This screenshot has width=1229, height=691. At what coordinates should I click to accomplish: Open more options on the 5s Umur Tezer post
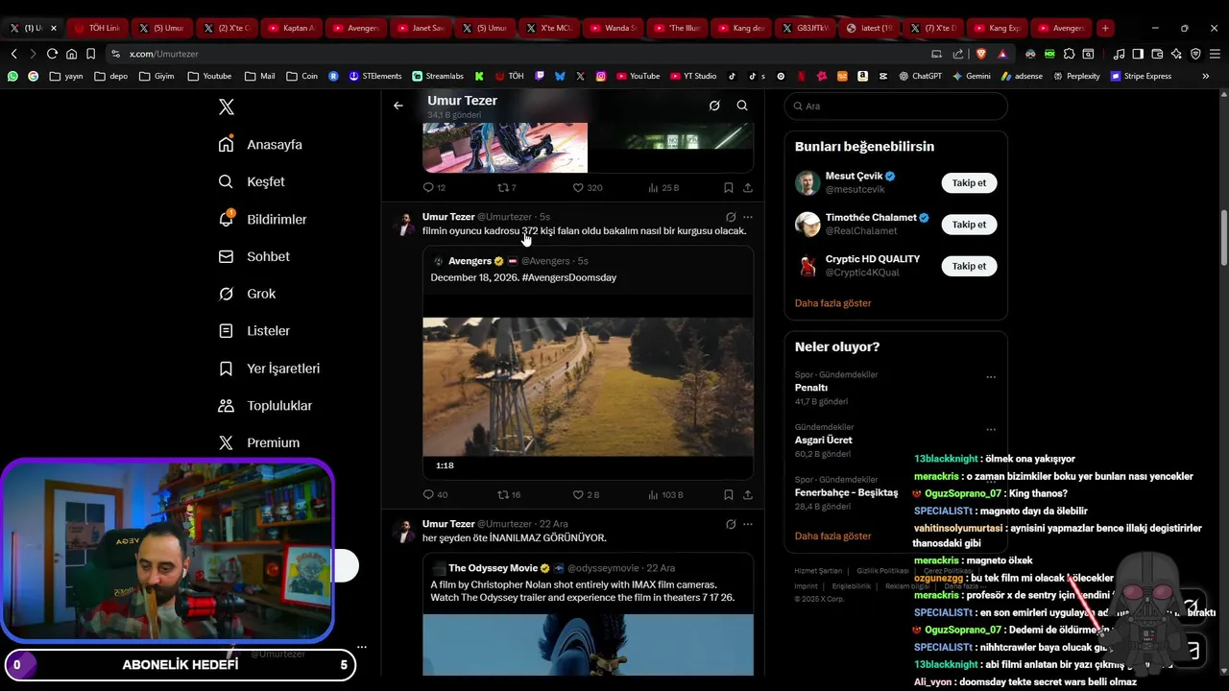click(x=748, y=217)
